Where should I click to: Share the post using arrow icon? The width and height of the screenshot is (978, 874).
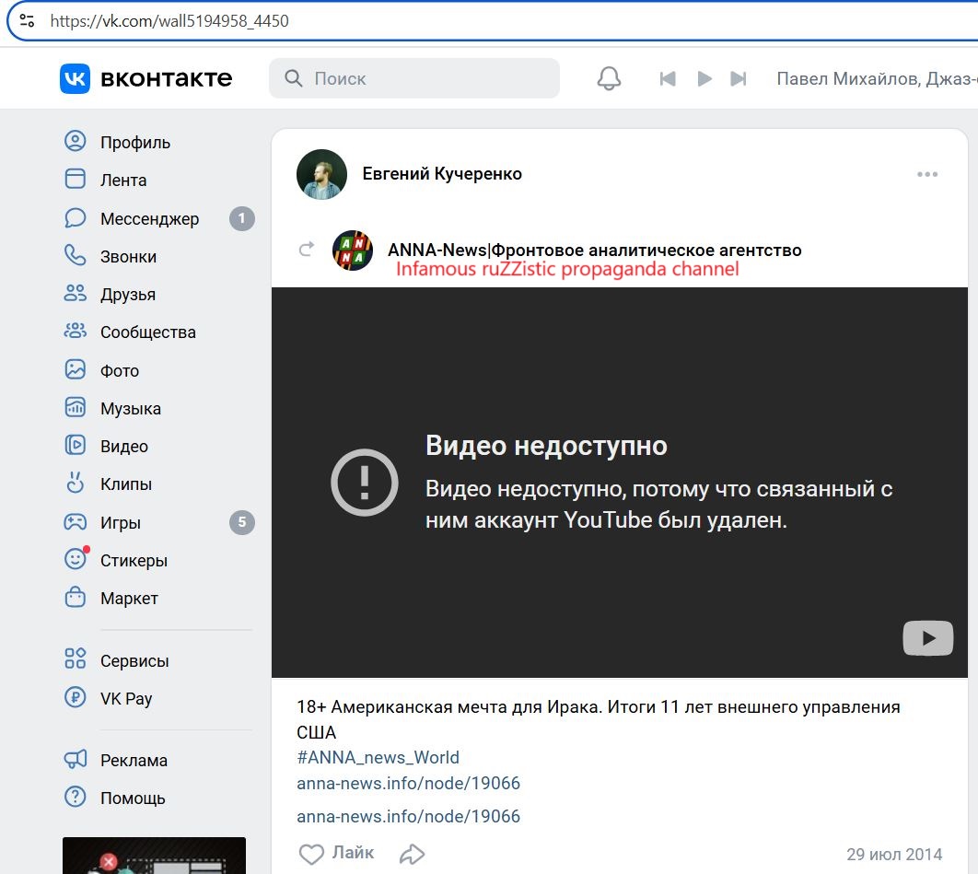(x=412, y=854)
